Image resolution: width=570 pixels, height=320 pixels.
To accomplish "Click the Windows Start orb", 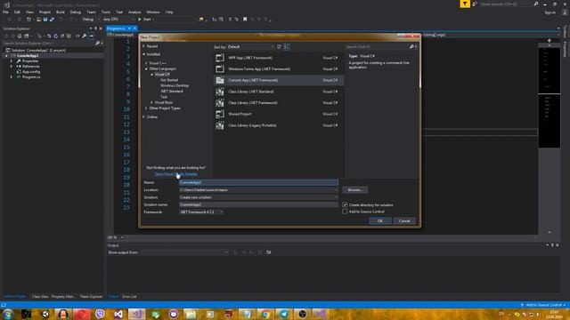I will [x=8, y=314].
